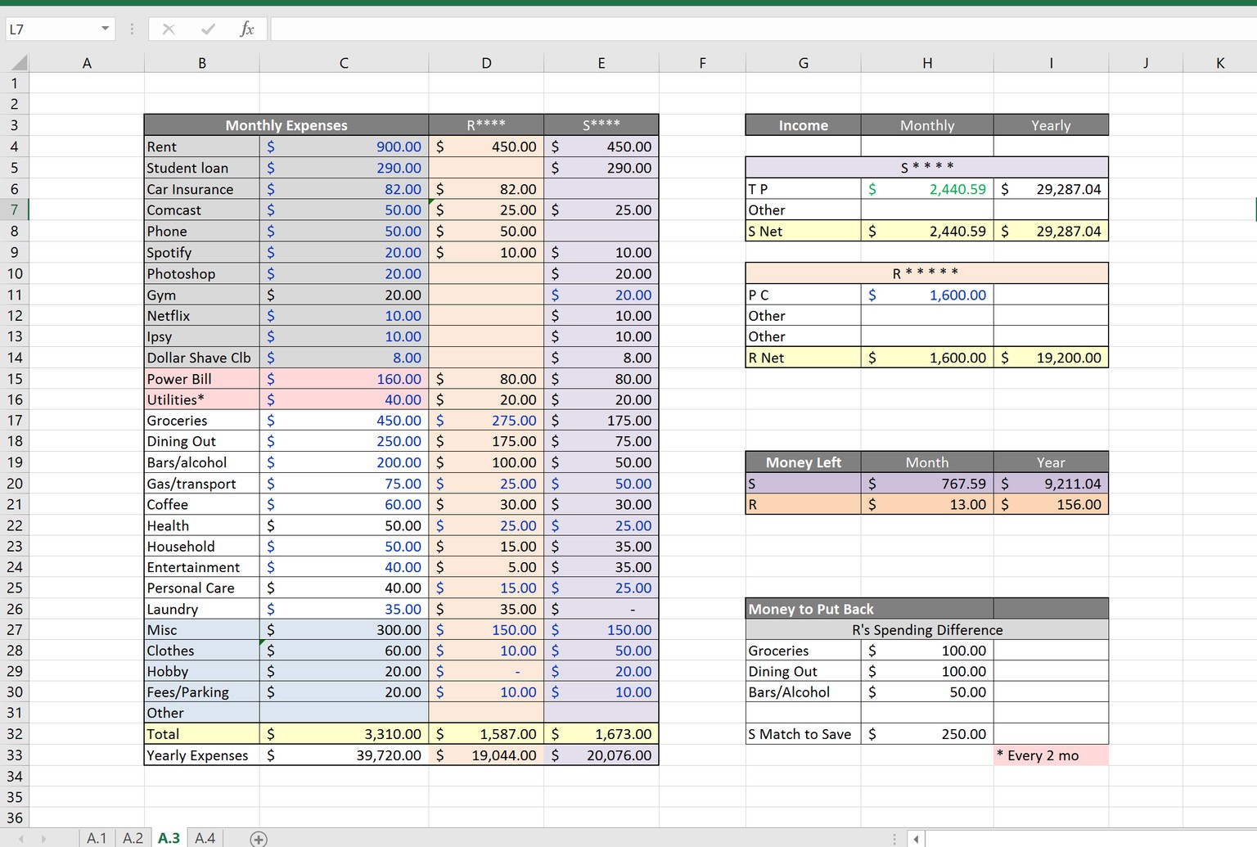This screenshot has width=1257, height=847.
Task: Select the Money Left header cell
Action: (x=804, y=462)
